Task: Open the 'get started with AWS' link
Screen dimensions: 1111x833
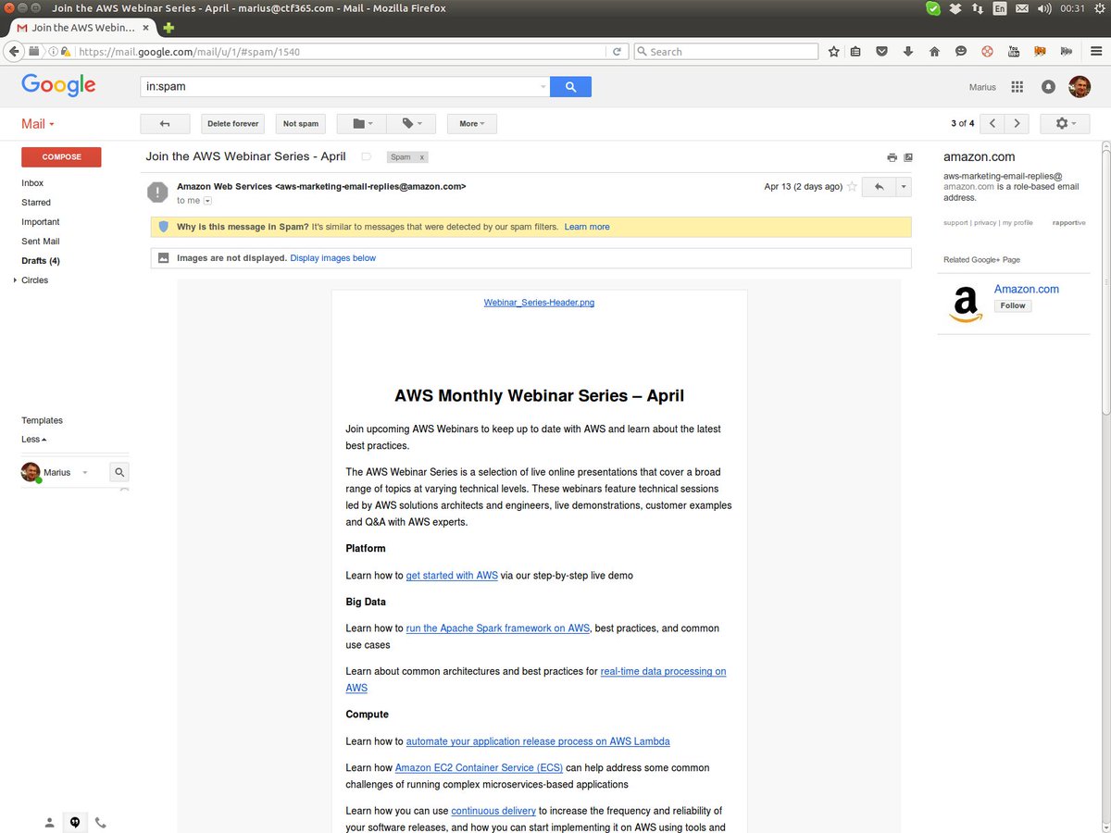Action: (x=452, y=576)
